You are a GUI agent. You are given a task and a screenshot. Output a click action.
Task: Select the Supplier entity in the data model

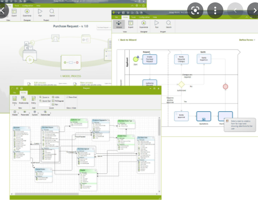click(x=88, y=180)
